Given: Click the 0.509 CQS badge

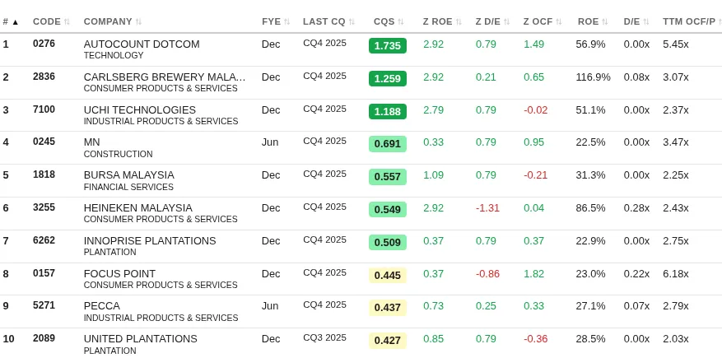Looking at the screenshot, I should [x=388, y=243].
